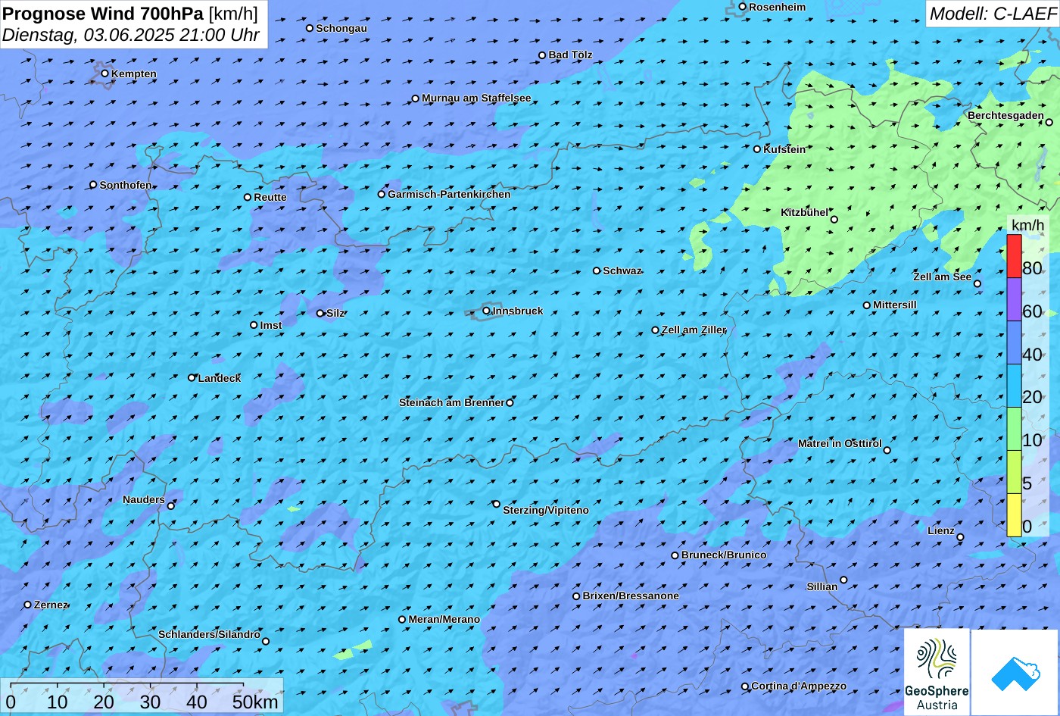Screen dimensions: 1060x716
Task: Click the Lienz label
Action: (941, 530)
